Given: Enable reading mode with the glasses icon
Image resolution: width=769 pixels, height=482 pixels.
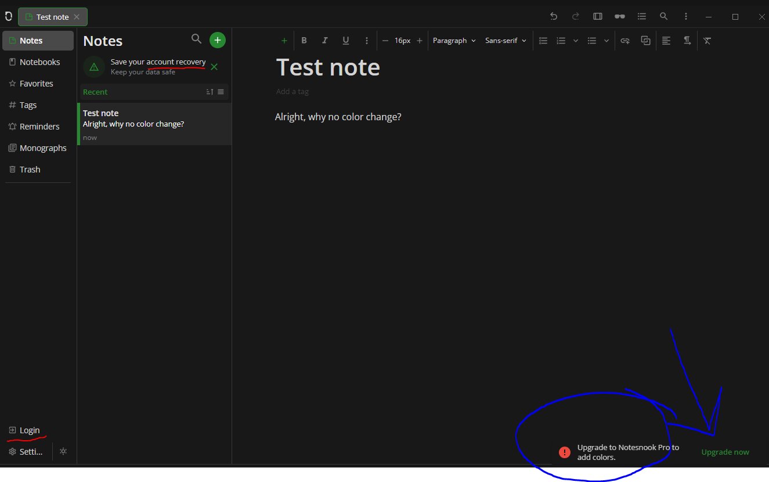Looking at the screenshot, I should [620, 16].
